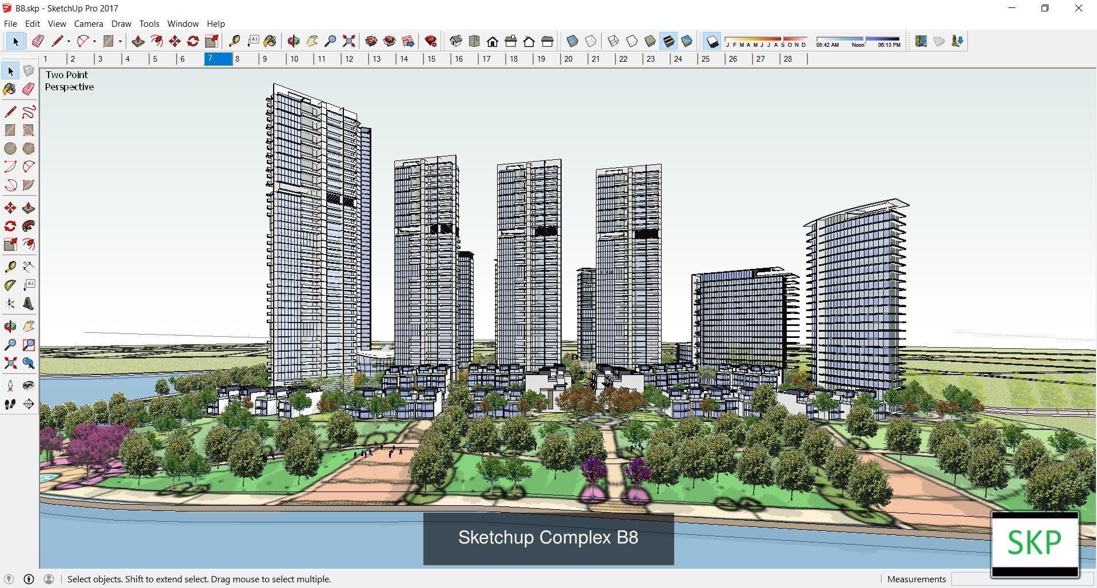The width and height of the screenshot is (1097, 588).
Task: Switch to Monochrome face style
Action: [687, 41]
